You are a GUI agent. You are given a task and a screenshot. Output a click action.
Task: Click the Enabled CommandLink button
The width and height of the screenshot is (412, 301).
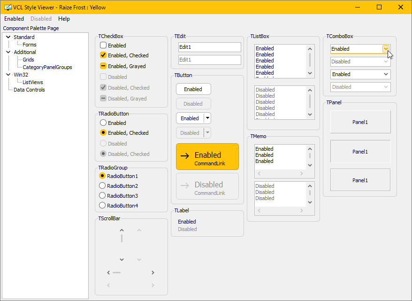point(207,156)
